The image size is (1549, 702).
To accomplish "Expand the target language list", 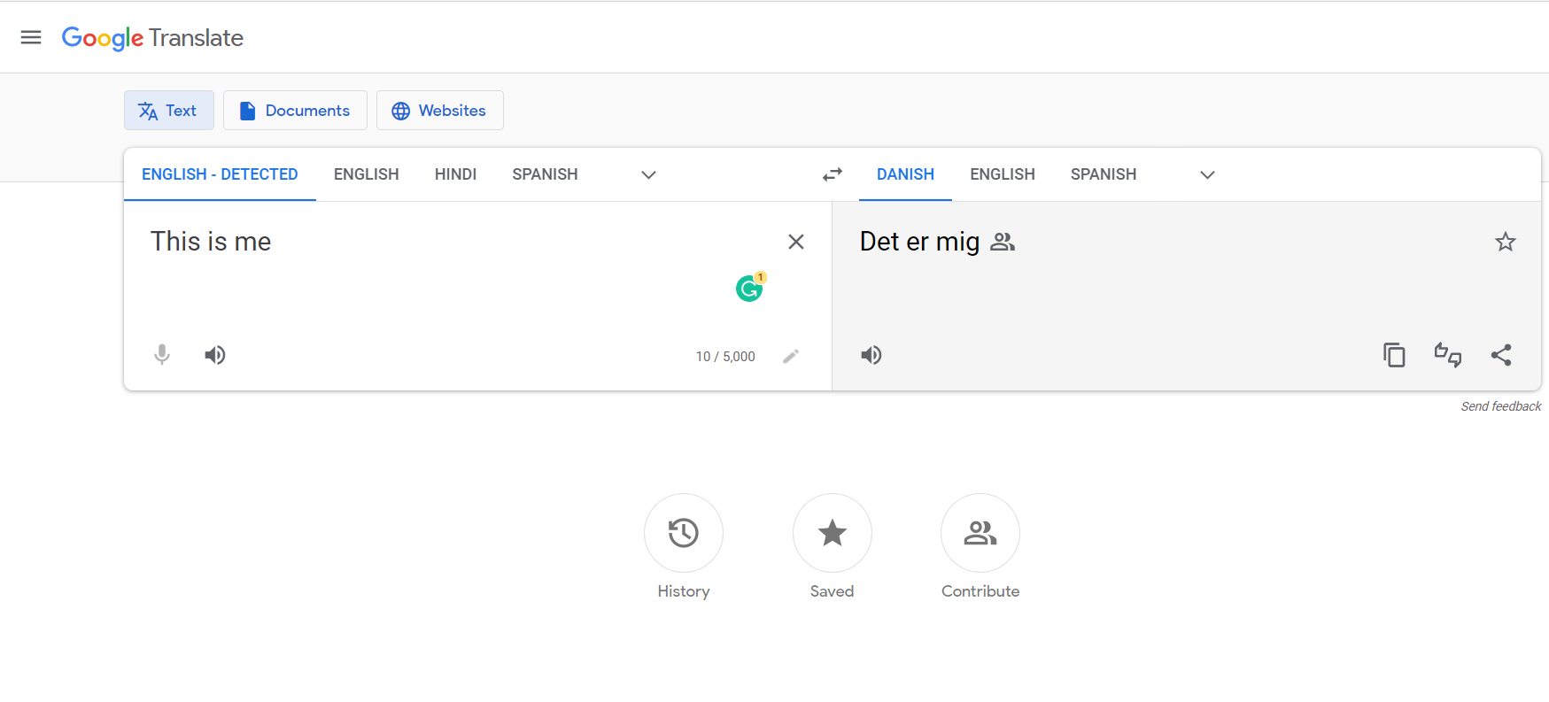I will pos(1207,174).
